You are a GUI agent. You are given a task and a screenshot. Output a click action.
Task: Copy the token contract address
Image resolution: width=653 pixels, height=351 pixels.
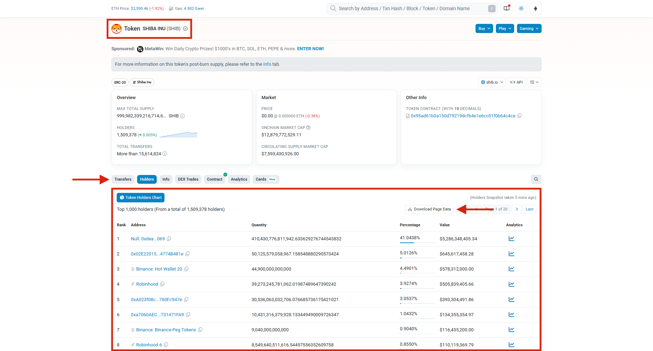[x=519, y=116]
